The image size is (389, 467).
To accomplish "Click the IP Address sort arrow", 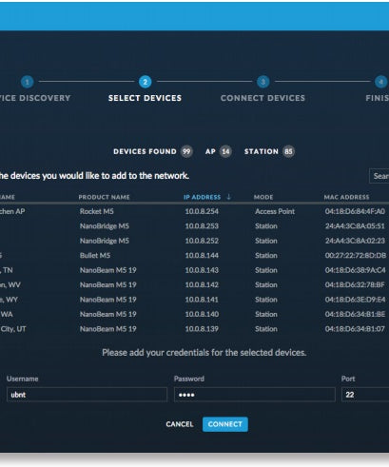I will pos(228,197).
